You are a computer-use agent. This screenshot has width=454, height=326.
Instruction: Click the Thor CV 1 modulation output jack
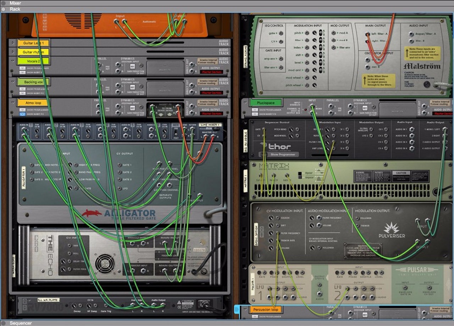(x=386, y=130)
